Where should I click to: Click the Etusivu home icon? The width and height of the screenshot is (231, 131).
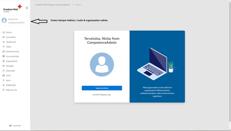(4, 32)
